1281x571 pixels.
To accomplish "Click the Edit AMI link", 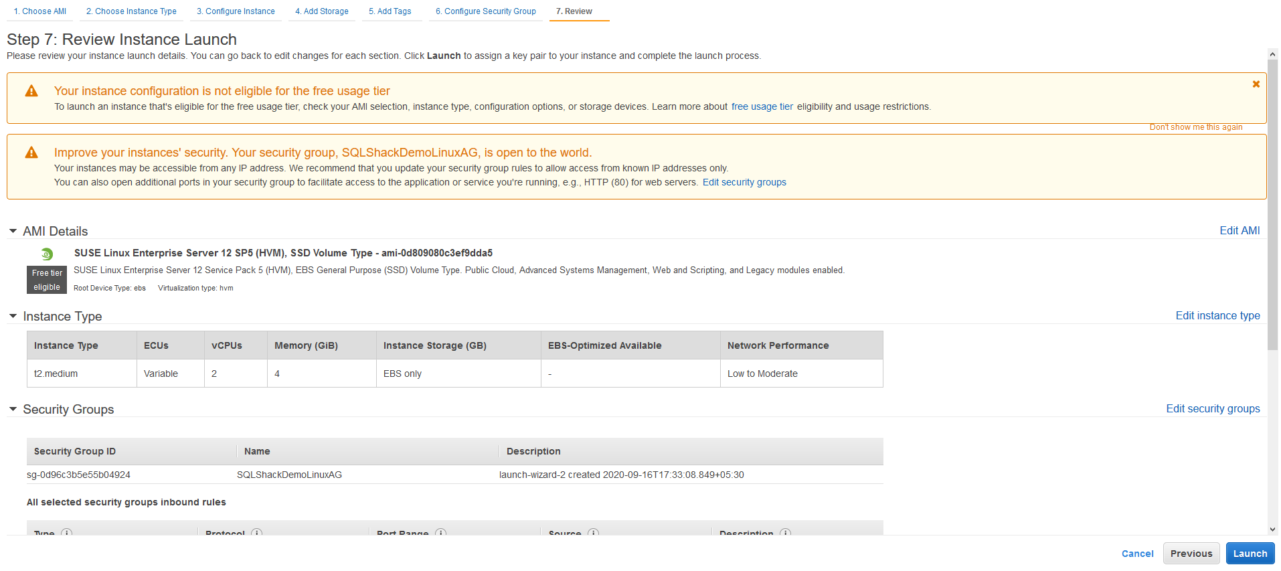I will [x=1240, y=230].
